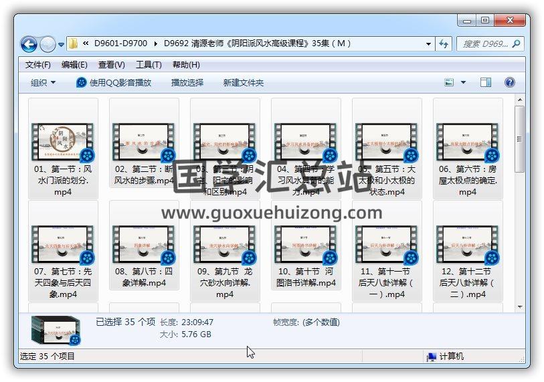Click the change view icon

449,82
